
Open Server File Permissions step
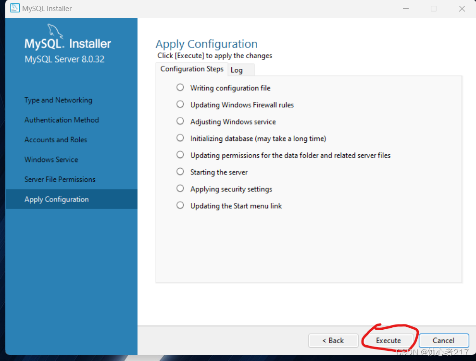click(x=60, y=179)
